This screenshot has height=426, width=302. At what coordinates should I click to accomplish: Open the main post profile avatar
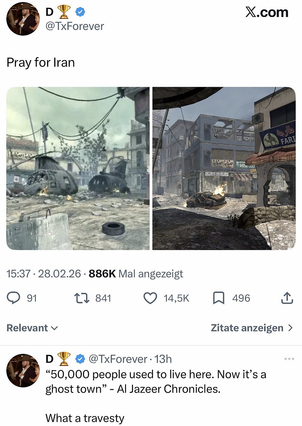click(x=23, y=19)
